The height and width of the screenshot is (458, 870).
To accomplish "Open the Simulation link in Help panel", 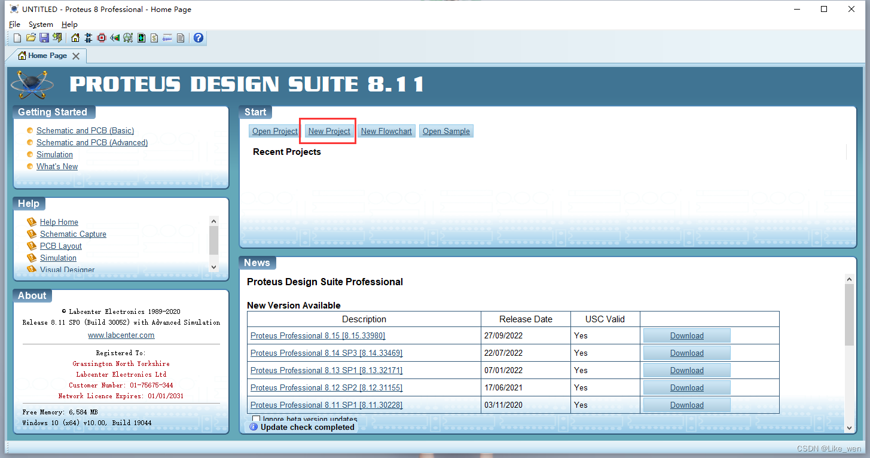I will [x=58, y=258].
